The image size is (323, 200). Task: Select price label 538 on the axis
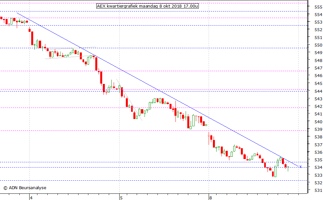point(318,137)
